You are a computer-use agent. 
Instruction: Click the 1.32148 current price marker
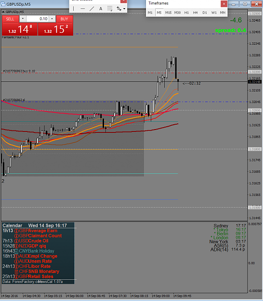tap(254, 82)
